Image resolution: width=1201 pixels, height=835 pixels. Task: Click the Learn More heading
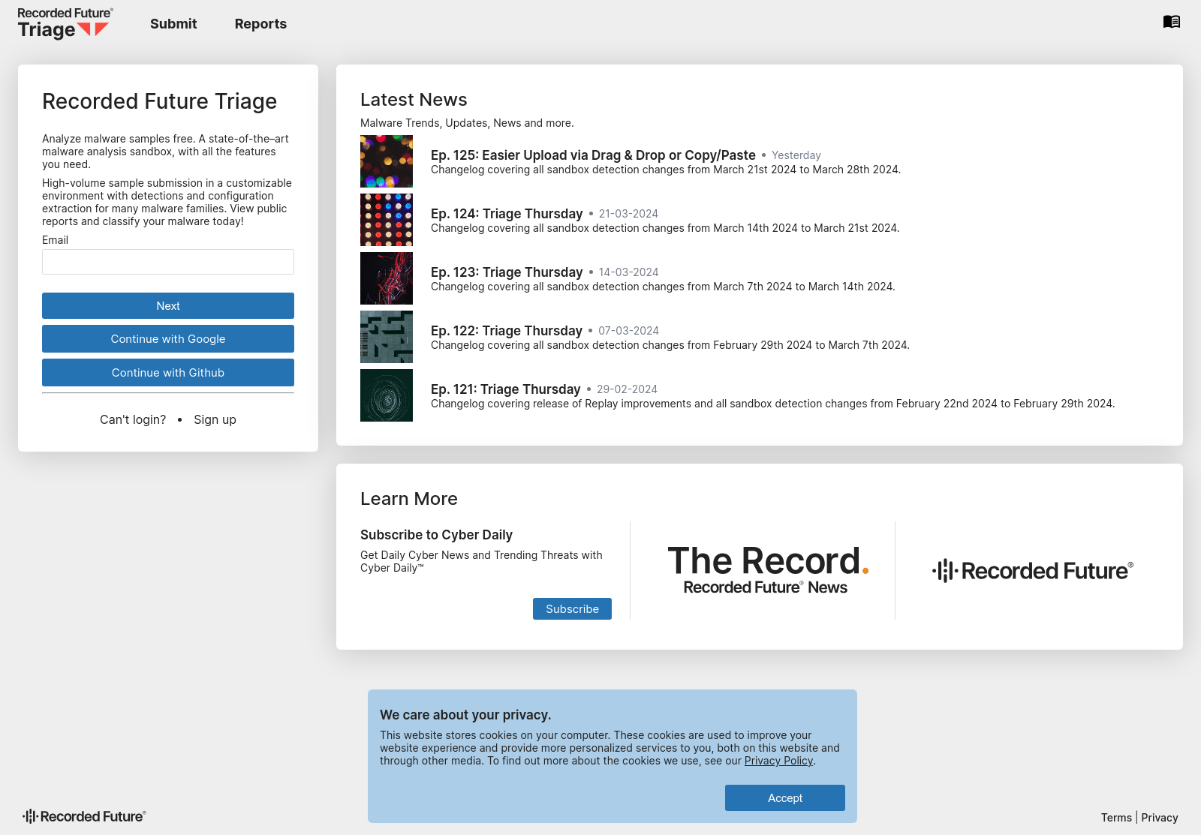tap(409, 499)
